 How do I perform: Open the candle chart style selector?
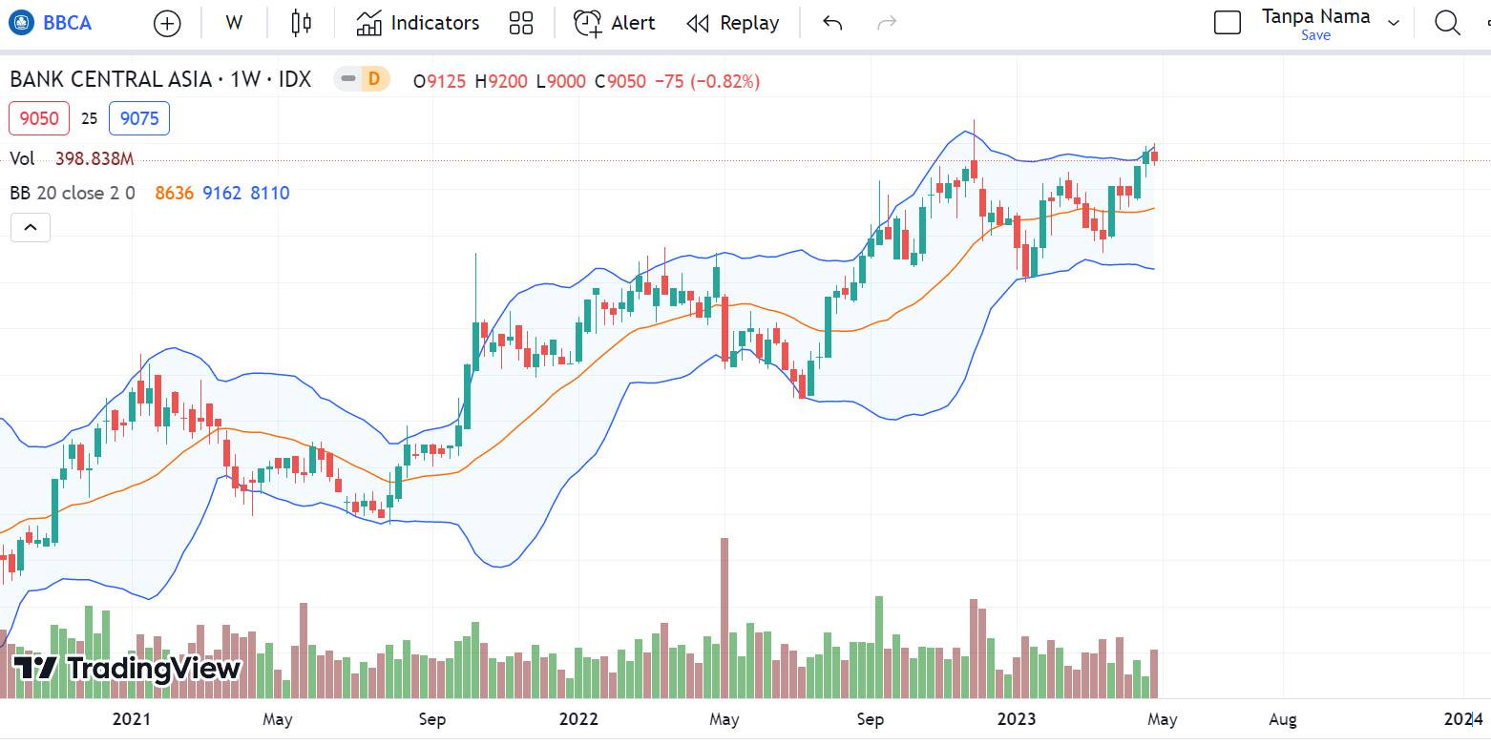300,22
